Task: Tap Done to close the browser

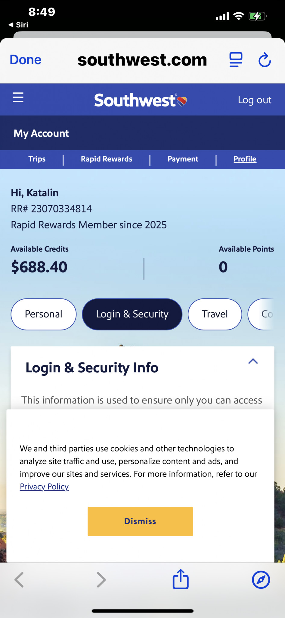Action: tap(26, 60)
